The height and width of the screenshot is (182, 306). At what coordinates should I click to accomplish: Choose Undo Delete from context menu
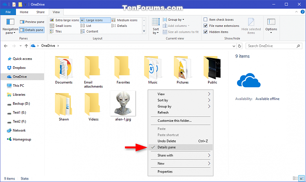180,141
